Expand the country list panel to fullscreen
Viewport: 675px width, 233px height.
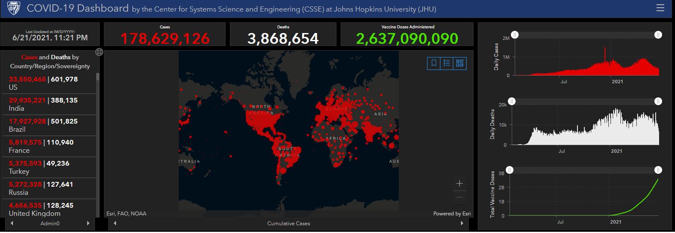click(99, 52)
